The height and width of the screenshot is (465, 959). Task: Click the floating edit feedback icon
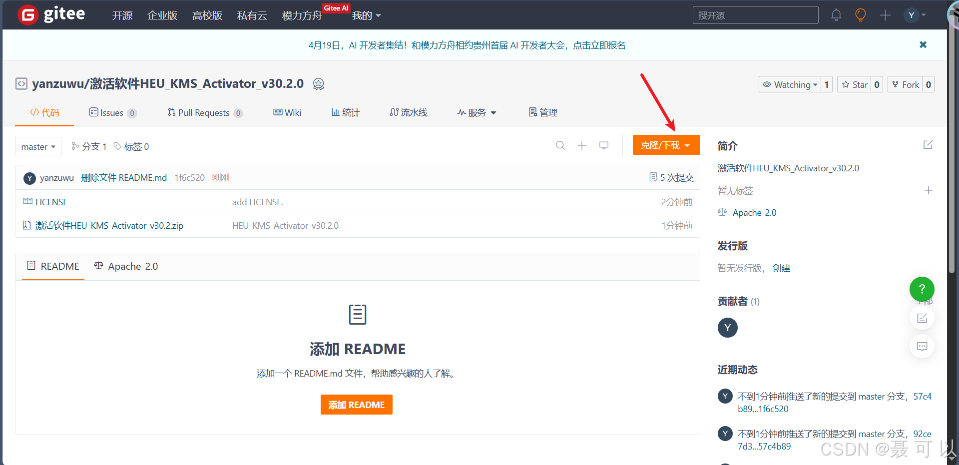[x=922, y=318]
